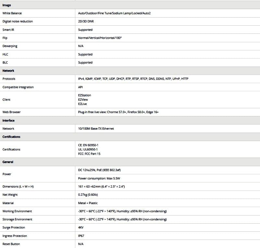Click the FCC Part 15 certification line
Viewport: 260px width, 248px height.
click(x=89, y=154)
